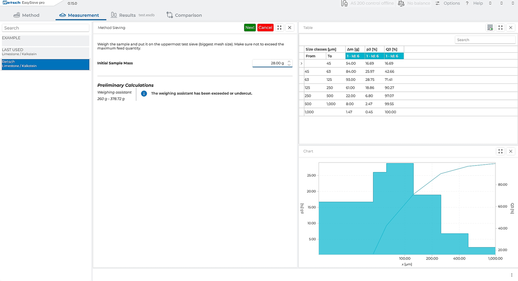Open Options via the sliders icon
The image size is (518, 281).
438,3
